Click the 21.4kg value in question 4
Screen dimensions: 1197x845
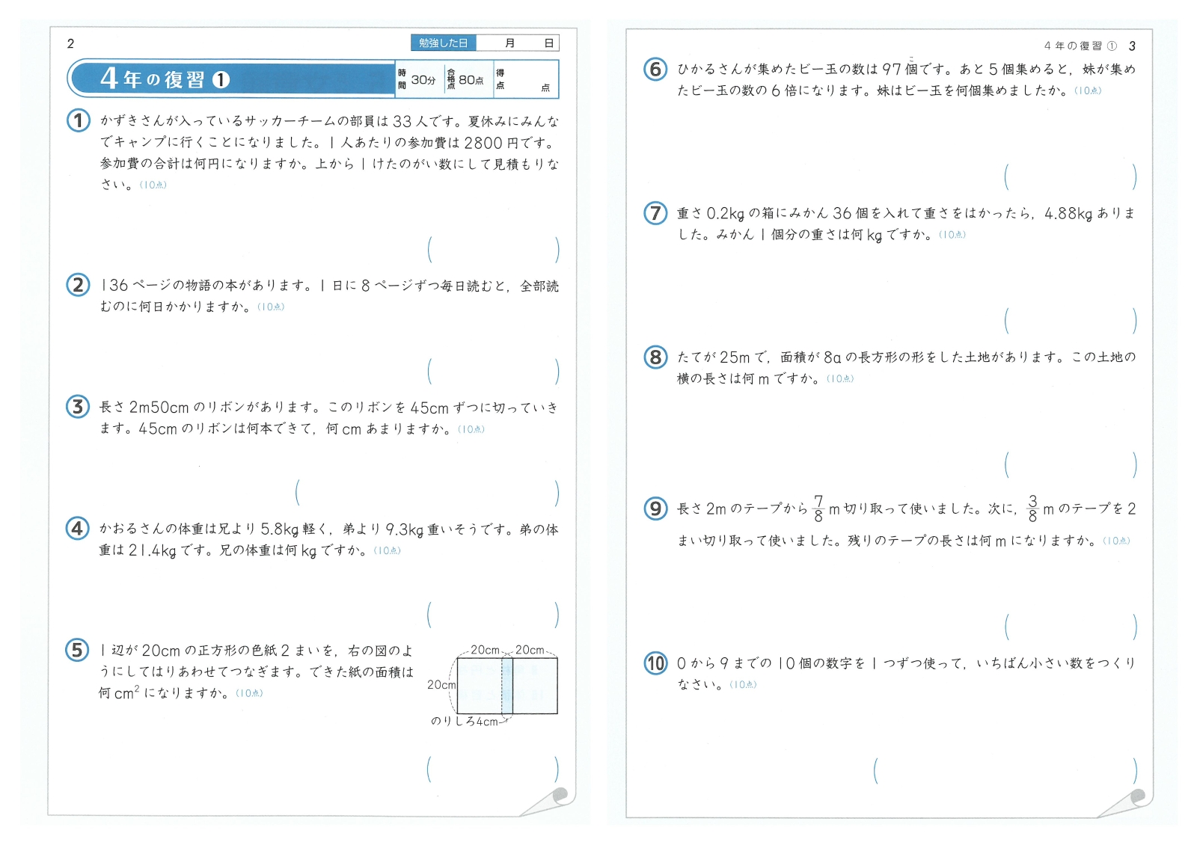tap(153, 551)
